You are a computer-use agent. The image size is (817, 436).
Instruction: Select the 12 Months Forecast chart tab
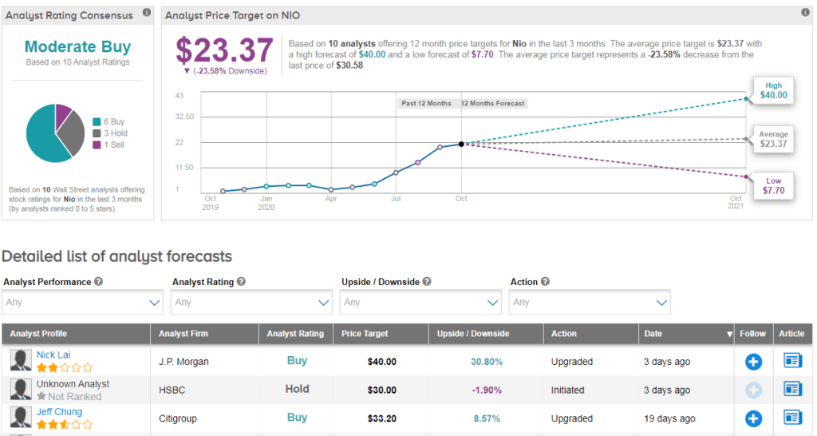[x=494, y=103]
